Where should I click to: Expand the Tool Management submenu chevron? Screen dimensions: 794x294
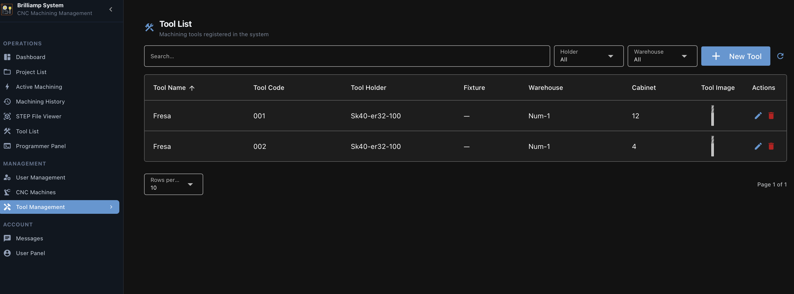[111, 207]
